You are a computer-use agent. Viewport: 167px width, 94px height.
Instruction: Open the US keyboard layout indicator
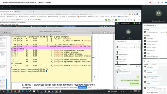[100, 26]
